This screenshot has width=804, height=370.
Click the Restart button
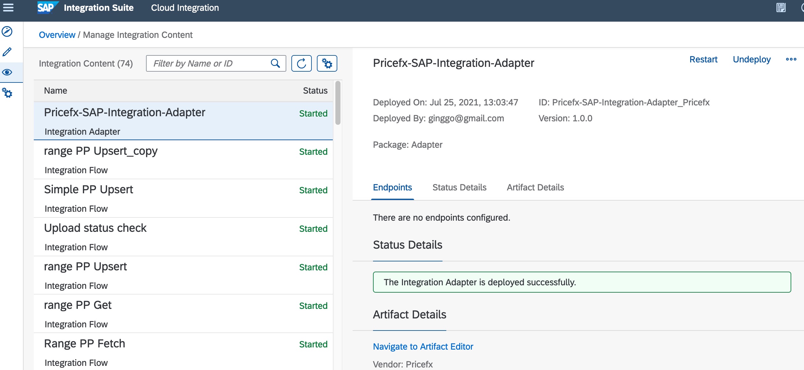pos(703,60)
